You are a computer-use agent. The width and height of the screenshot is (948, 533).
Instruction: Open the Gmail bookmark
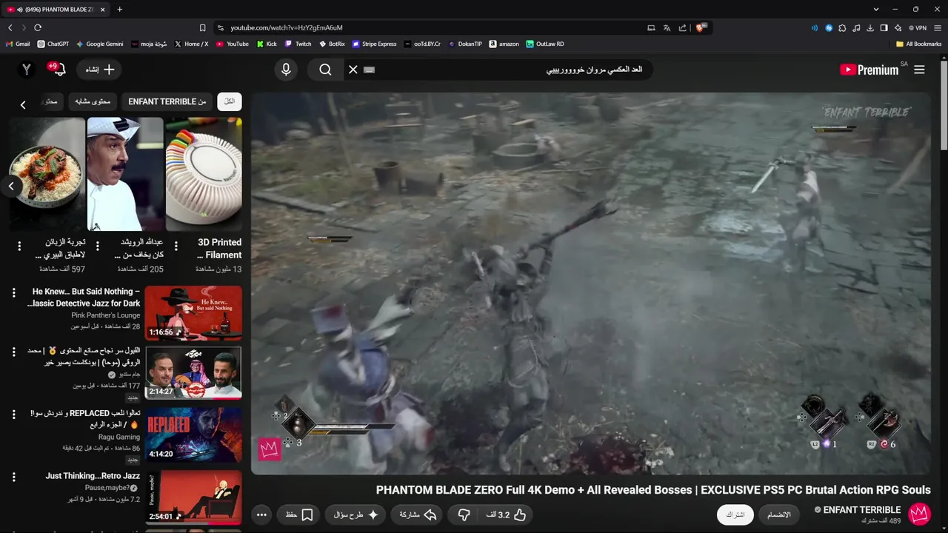pyautogui.click(x=18, y=44)
